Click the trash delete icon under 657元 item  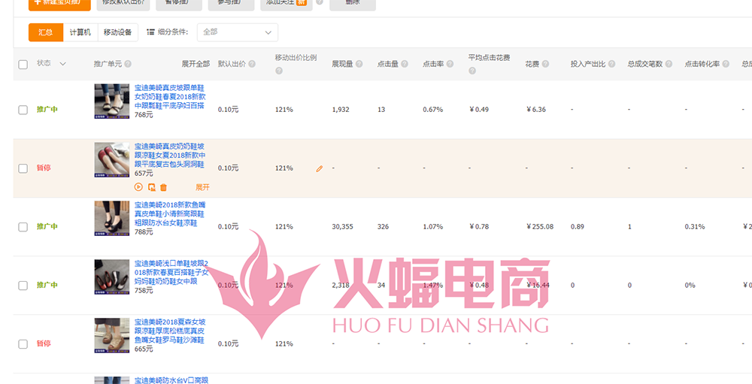click(x=163, y=187)
